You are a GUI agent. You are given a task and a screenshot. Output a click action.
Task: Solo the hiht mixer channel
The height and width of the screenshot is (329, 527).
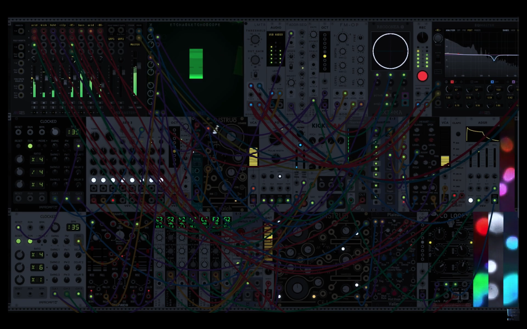pyautogui.click(x=53, y=107)
